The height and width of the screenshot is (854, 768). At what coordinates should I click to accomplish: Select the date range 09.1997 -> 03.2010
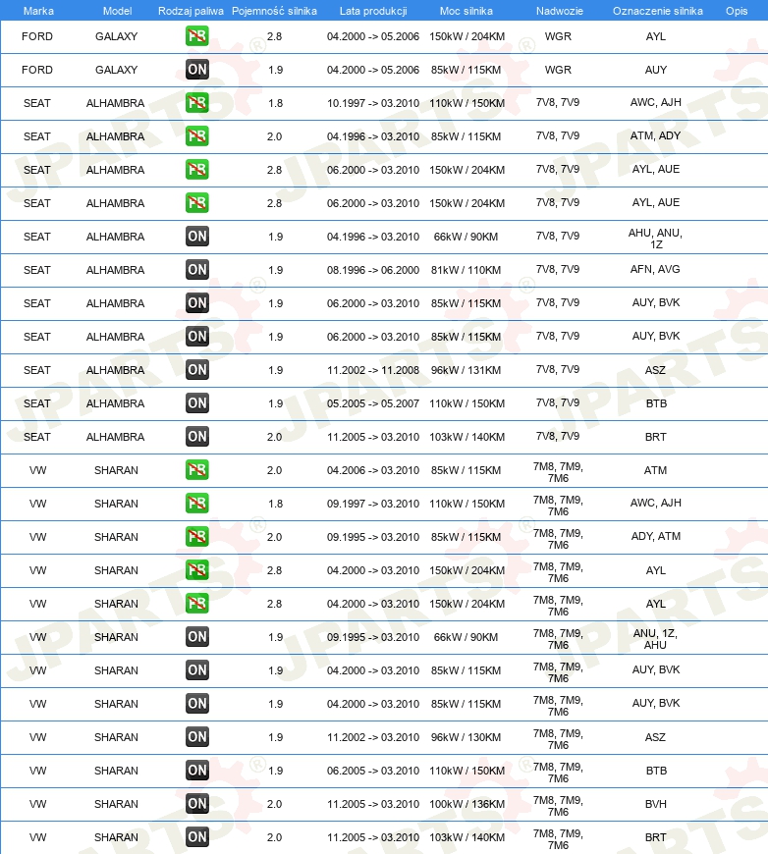pos(373,504)
